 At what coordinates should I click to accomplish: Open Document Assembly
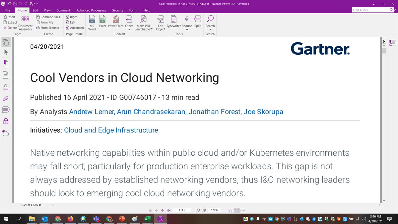[26, 23]
